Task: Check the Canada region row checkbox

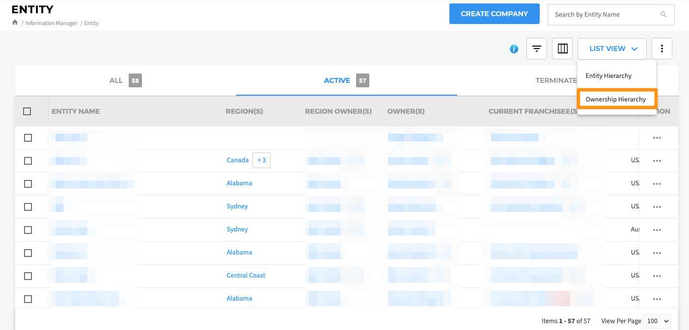Action: 28,161
